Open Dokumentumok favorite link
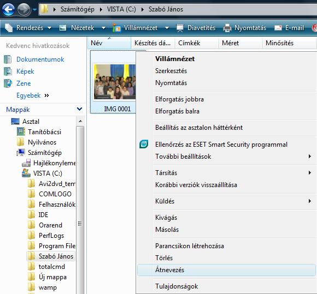The height and width of the screenshot is (294, 317). coord(40,59)
